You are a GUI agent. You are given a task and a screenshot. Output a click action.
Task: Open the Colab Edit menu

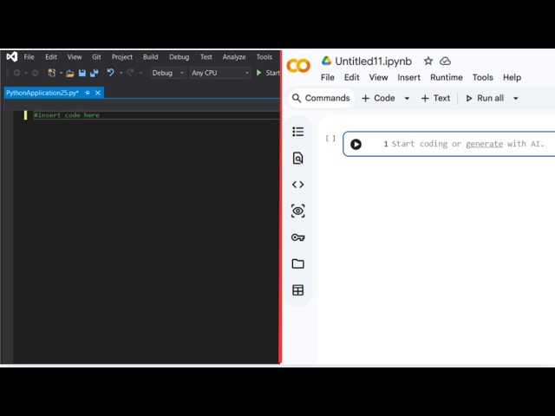(351, 77)
